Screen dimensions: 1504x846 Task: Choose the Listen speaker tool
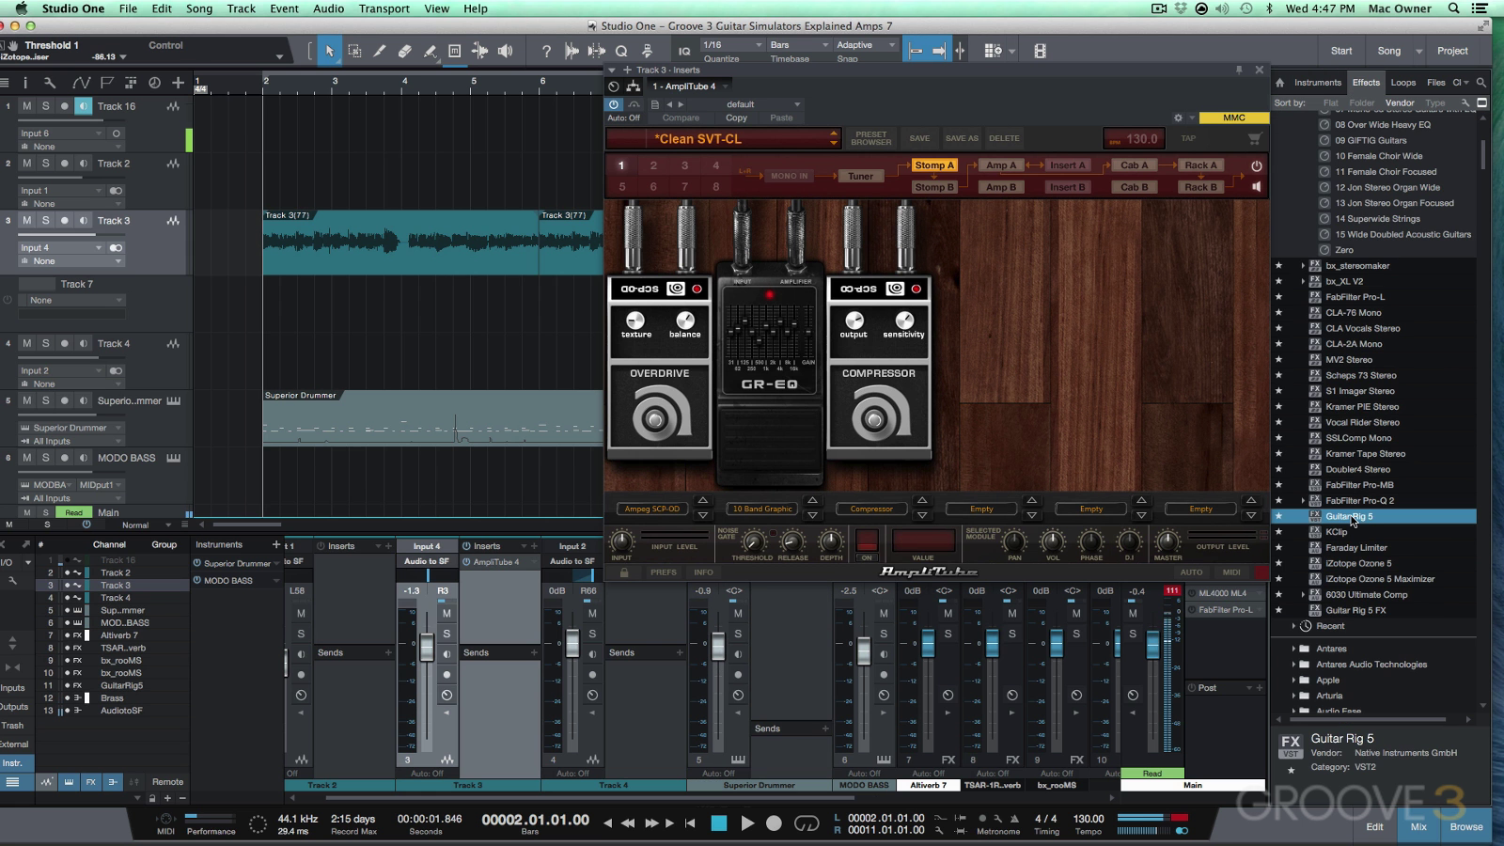pos(505,51)
